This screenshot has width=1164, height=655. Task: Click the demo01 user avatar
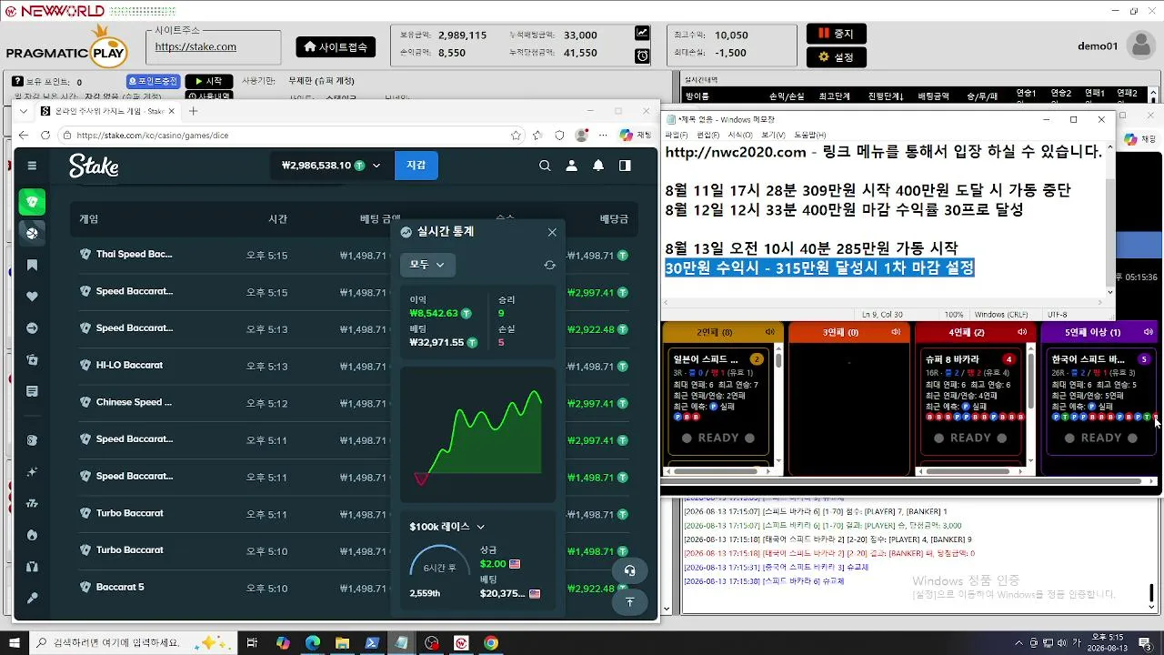[x=1140, y=45]
